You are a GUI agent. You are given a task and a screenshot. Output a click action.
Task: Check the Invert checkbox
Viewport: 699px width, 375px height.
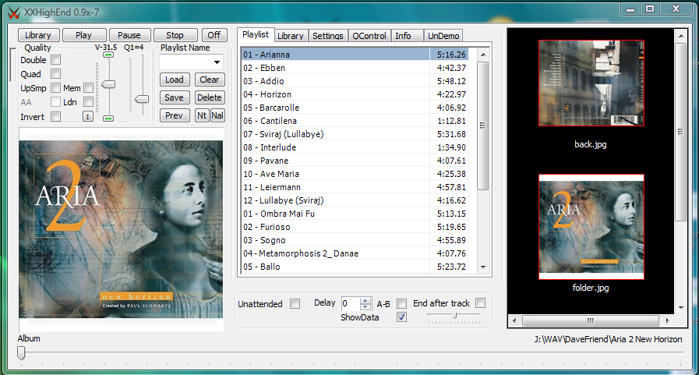[x=56, y=117]
